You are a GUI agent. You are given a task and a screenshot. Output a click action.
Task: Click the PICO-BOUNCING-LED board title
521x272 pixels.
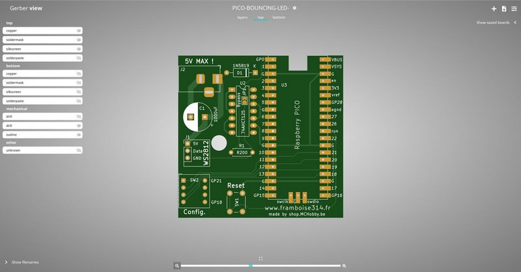coord(260,8)
